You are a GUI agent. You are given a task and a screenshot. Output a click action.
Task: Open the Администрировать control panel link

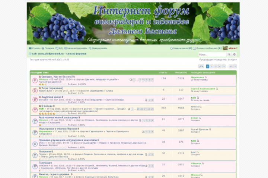[75, 48]
